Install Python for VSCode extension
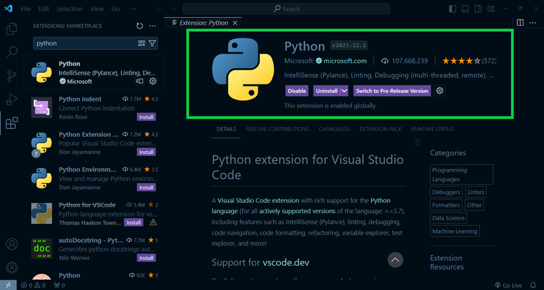Viewport: 544px width, 290px height. (133, 223)
